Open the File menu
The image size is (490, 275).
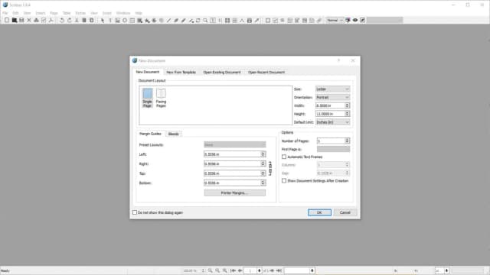point(5,13)
